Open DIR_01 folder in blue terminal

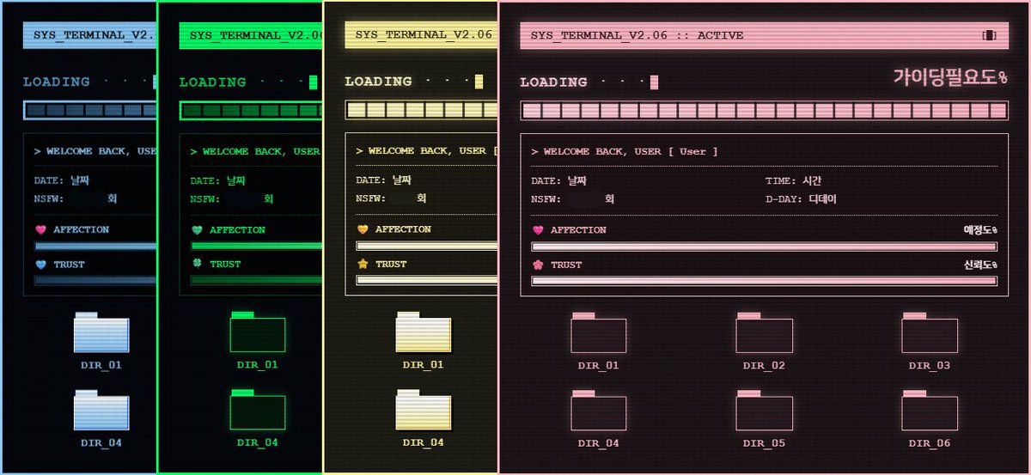pos(101,333)
